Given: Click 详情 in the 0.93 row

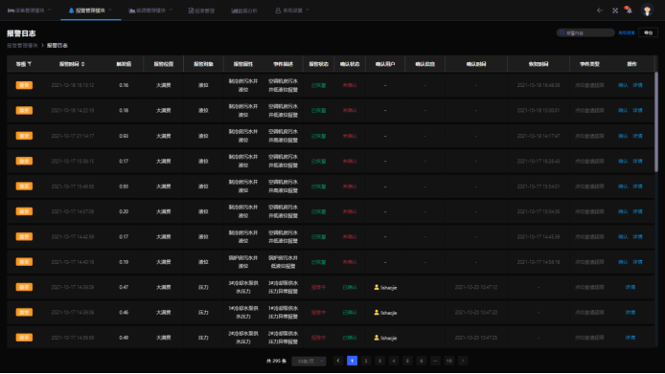Looking at the screenshot, I should [x=637, y=136].
